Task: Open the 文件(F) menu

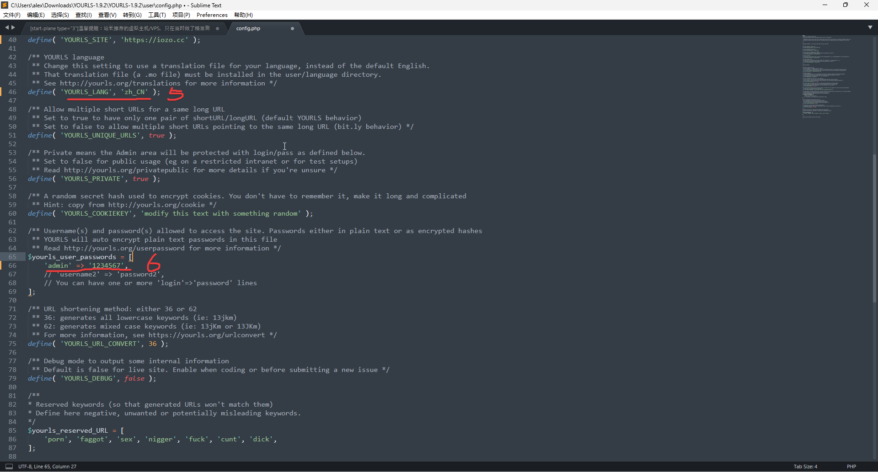Action: click(x=12, y=15)
